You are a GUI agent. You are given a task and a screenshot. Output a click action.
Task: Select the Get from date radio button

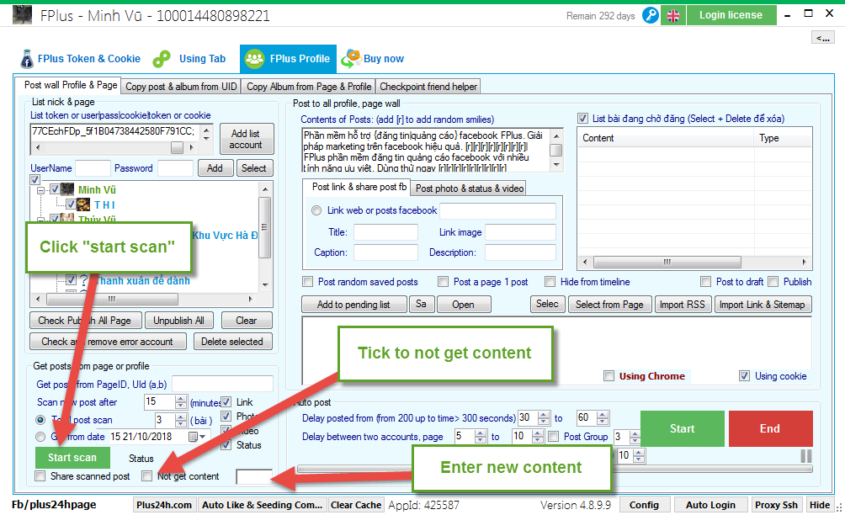[40, 437]
